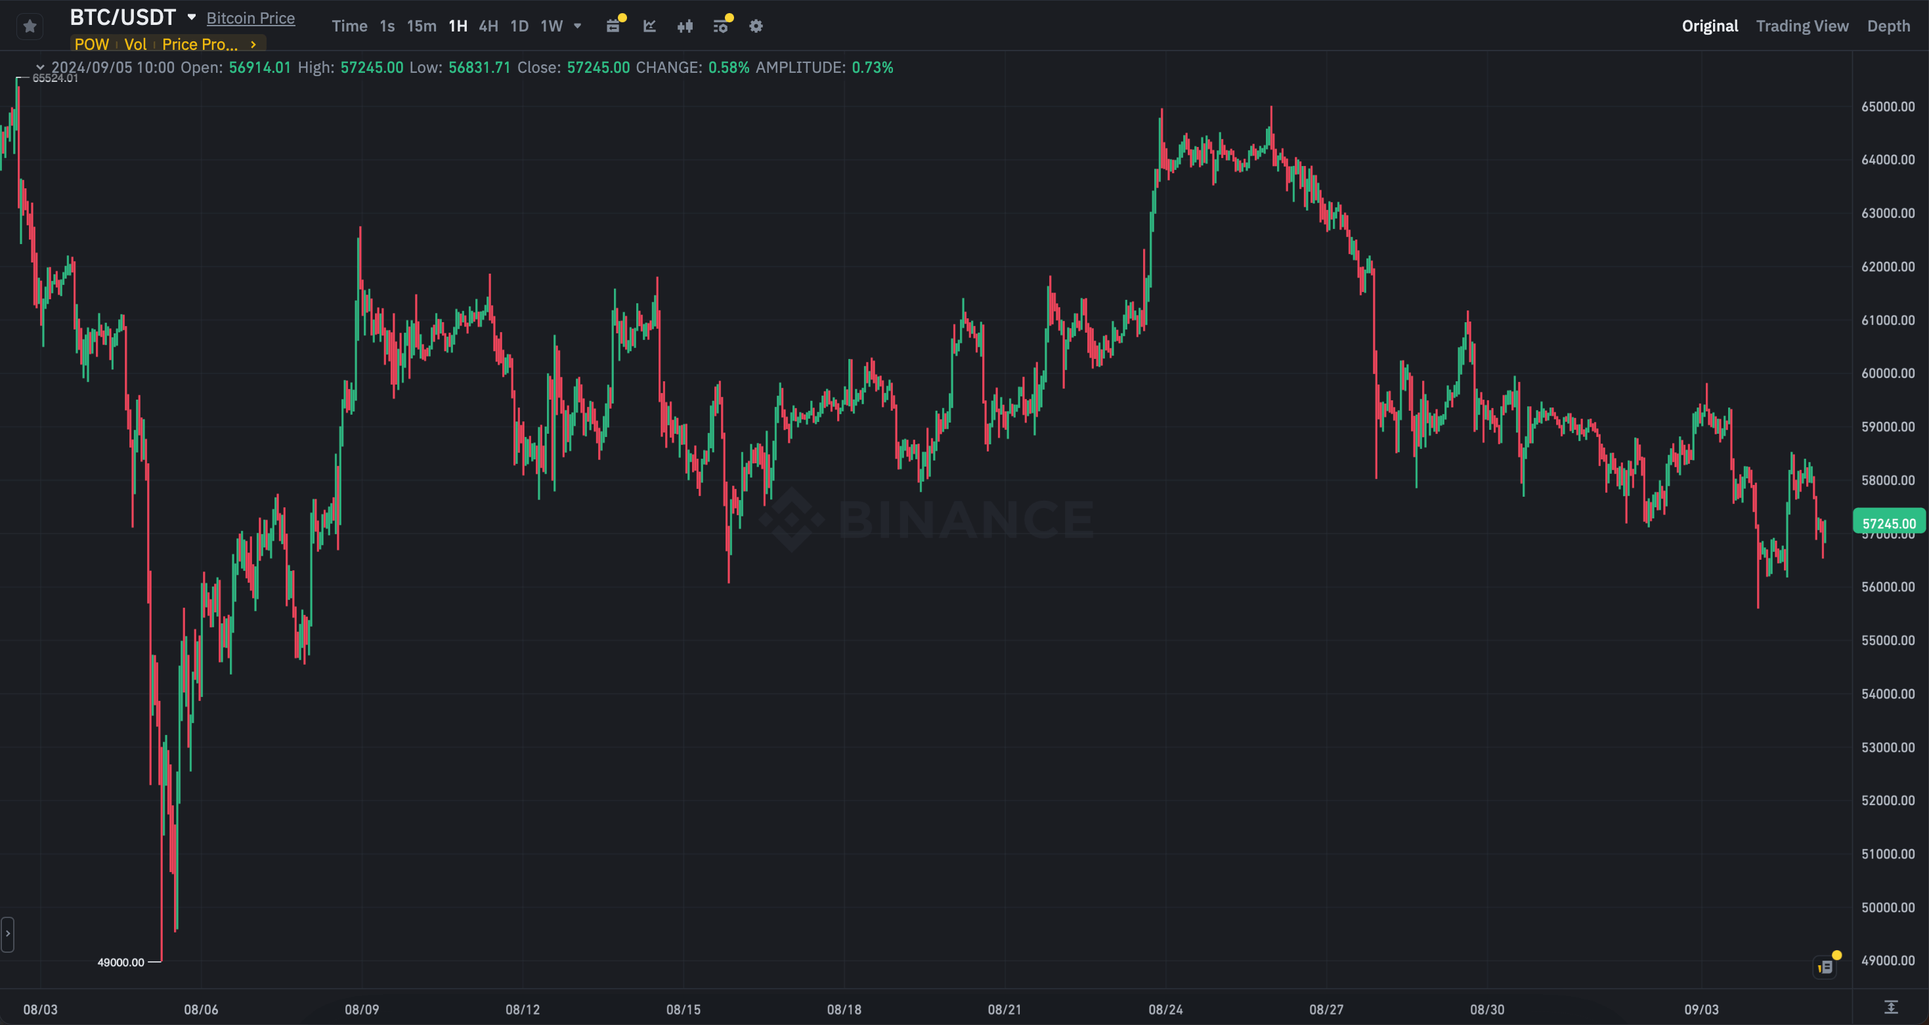Click the 08/30 date axis label
1929x1025 pixels.
click(x=1487, y=1009)
